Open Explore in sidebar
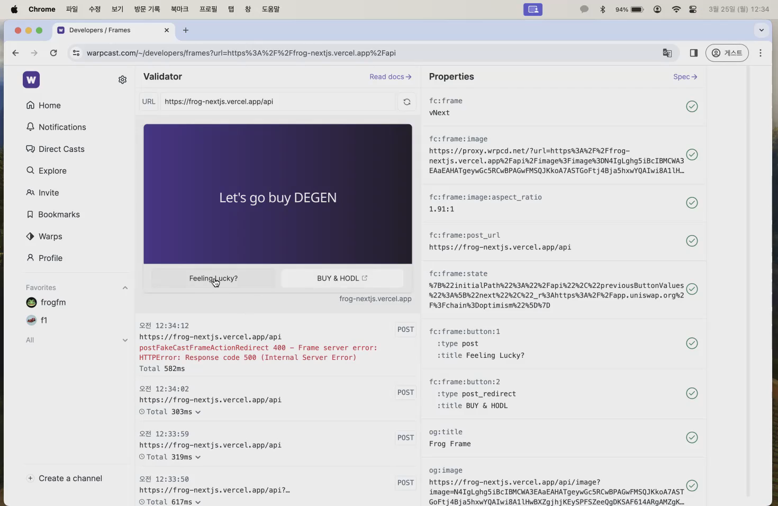Screen dimensions: 778x506 pos(47,170)
